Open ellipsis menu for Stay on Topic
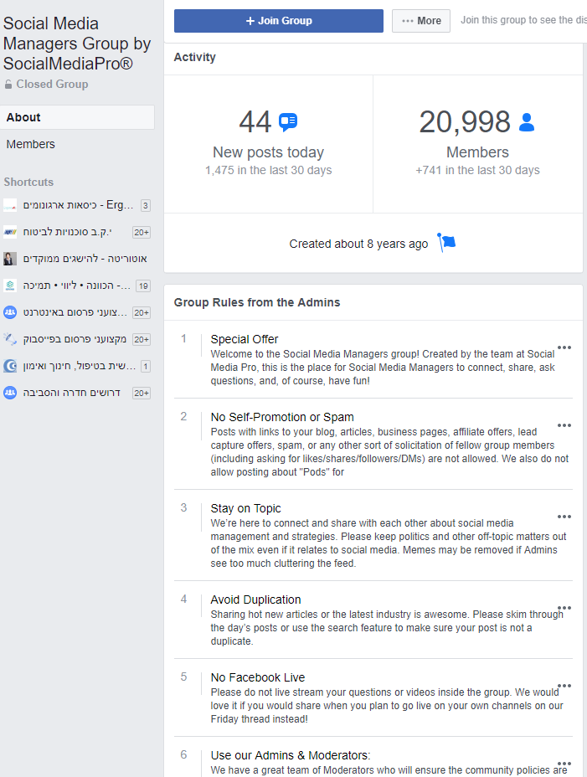This screenshot has height=777, width=587. click(x=564, y=517)
